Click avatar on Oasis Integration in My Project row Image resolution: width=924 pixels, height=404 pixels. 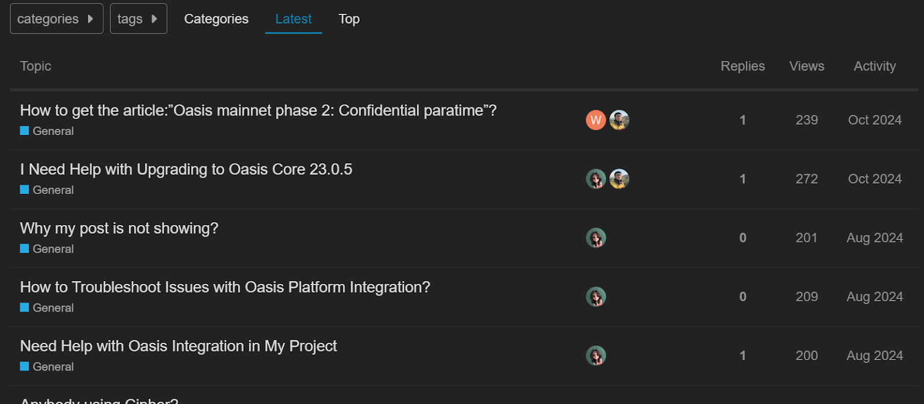point(596,356)
